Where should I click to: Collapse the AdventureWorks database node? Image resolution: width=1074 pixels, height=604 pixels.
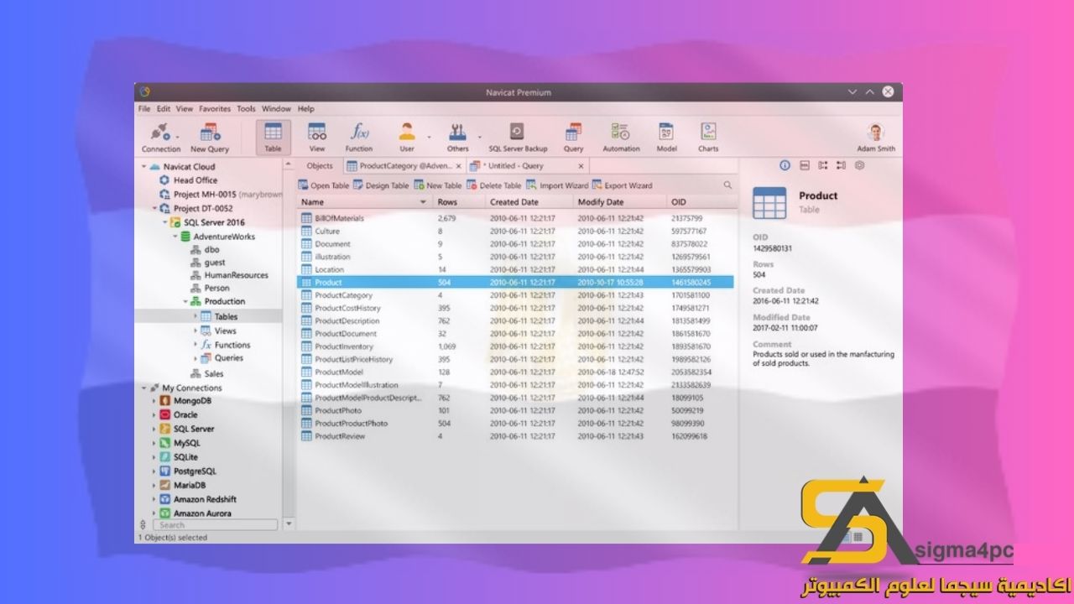coord(175,237)
